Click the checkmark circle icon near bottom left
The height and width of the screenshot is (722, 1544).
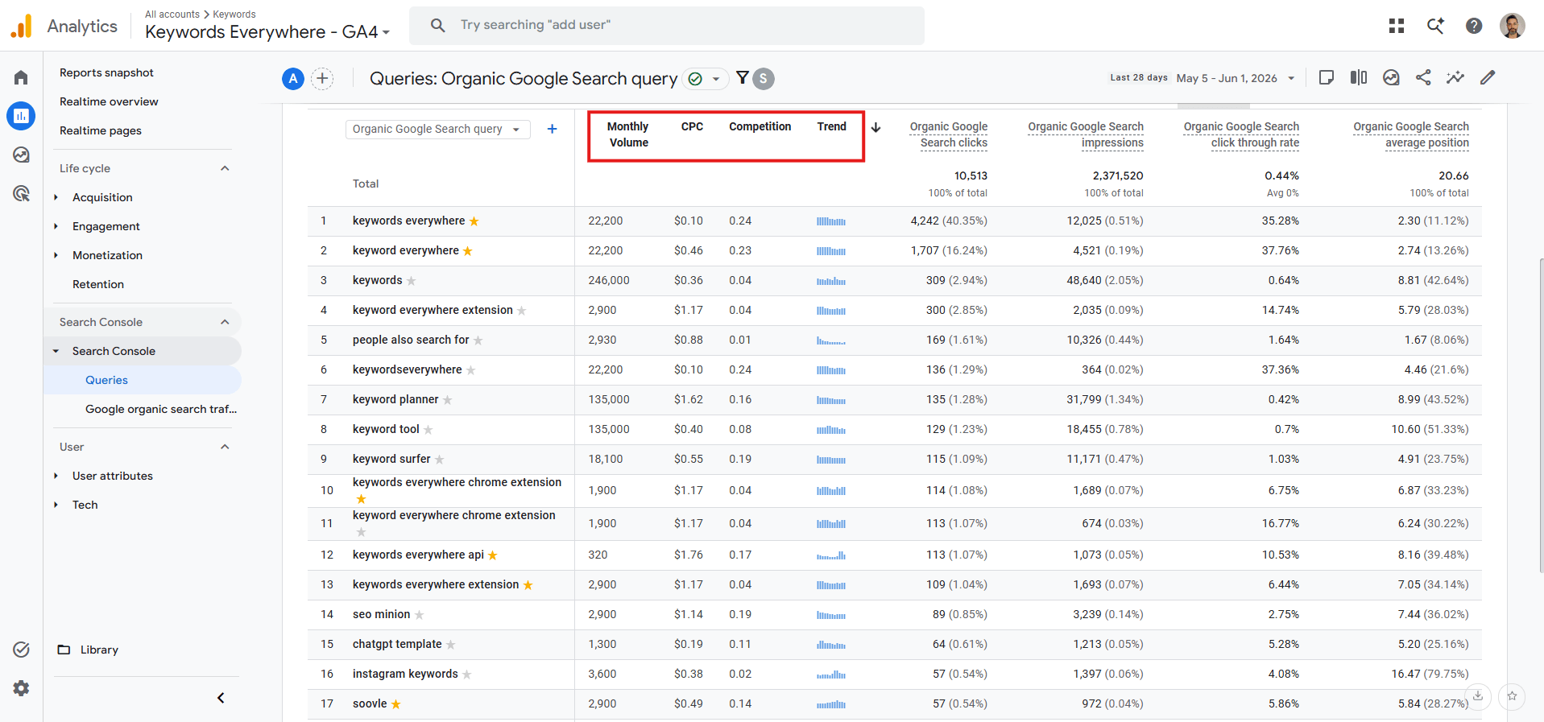pos(21,650)
